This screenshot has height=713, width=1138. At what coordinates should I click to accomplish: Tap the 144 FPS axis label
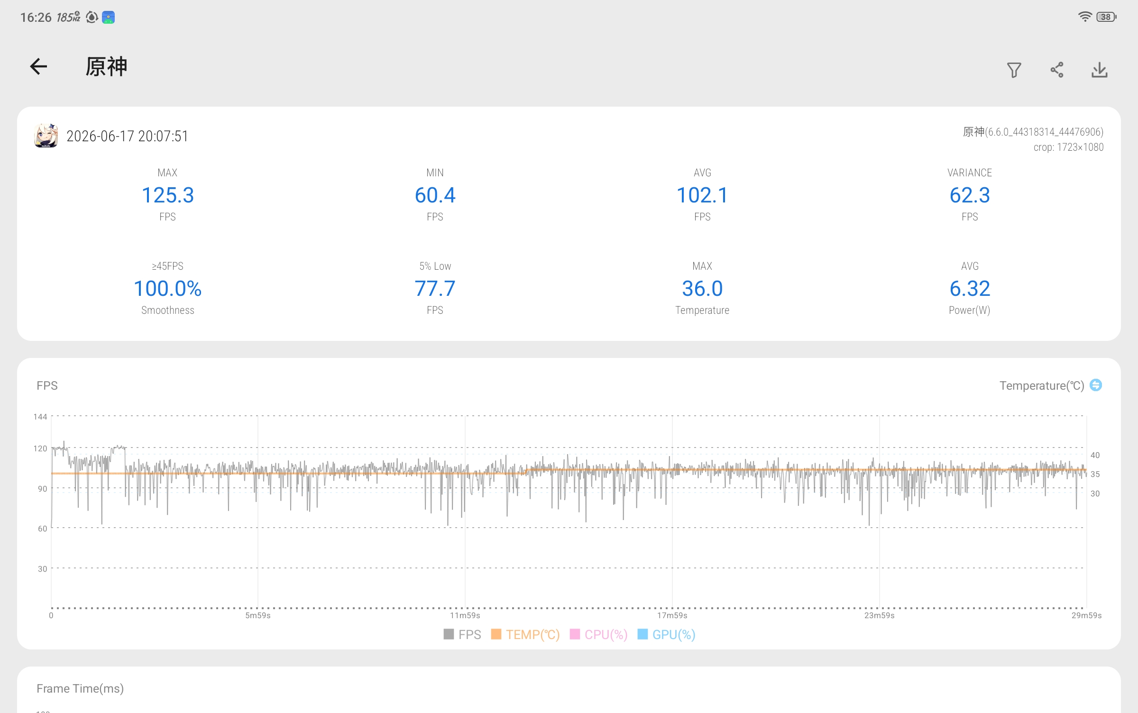[40, 417]
